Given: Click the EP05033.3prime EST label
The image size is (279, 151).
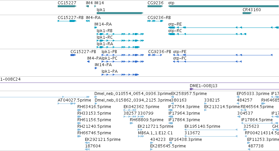Looking at the screenshot, I should [x=253, y=94].
